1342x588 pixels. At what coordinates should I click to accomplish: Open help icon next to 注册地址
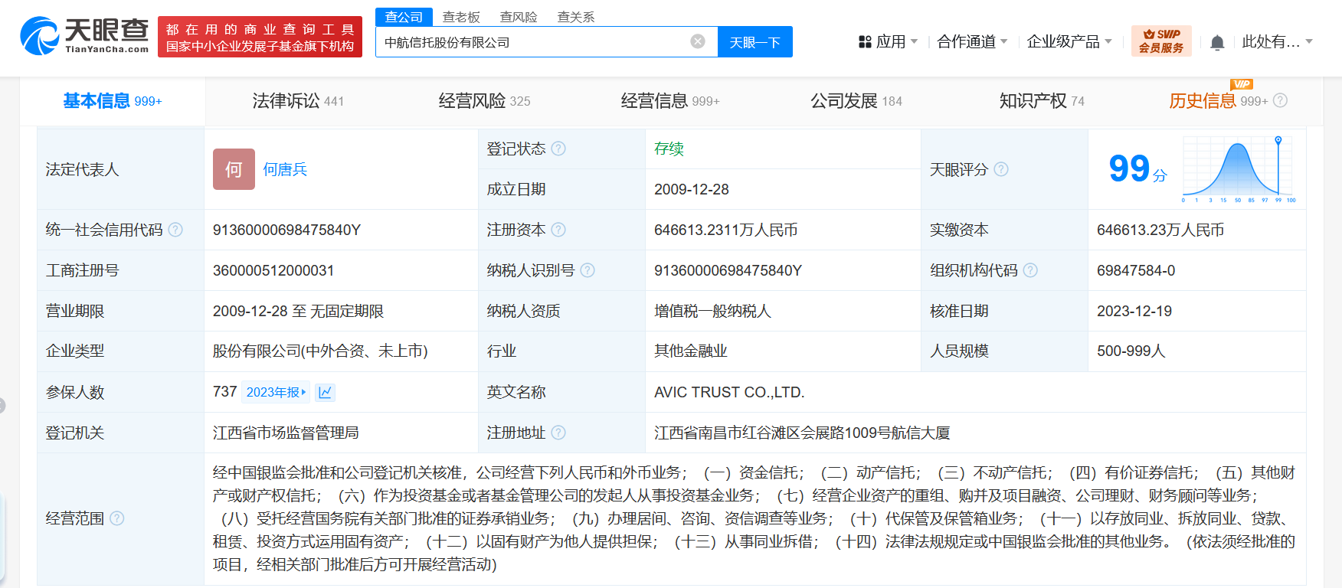(558, 433)
